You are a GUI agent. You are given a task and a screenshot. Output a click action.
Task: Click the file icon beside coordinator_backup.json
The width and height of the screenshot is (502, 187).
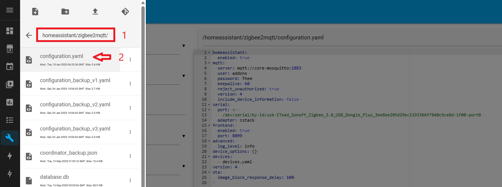[29, 157]
